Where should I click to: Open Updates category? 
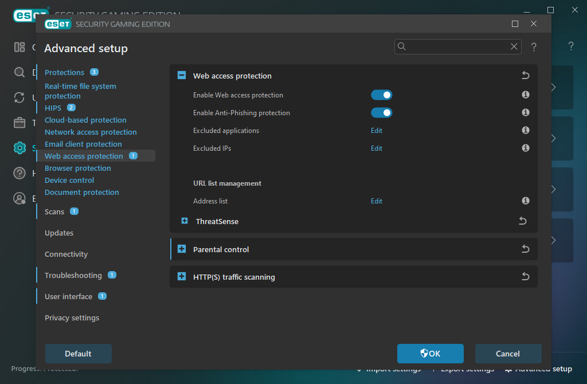(x=59, y=233)
